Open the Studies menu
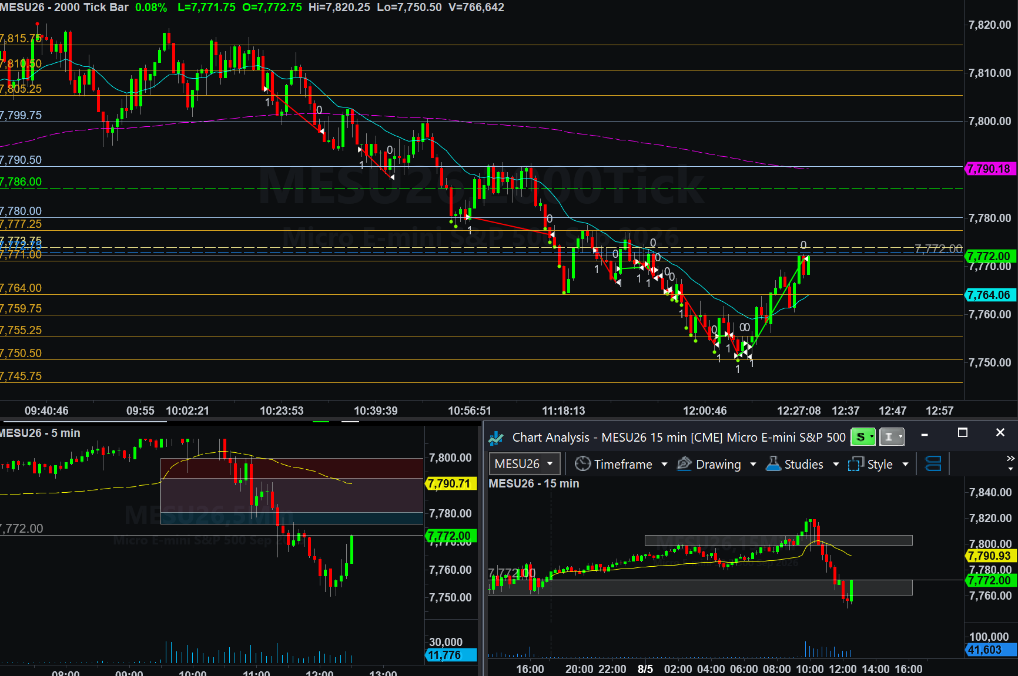Viewport: 1018px width, 676px height. tap(803, 464)
